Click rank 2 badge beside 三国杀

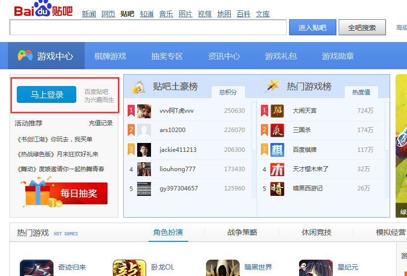[x=264, y=130]
